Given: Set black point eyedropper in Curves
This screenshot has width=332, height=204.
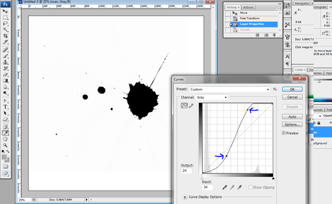Looking at the screenshot, I should pos(225,187).
